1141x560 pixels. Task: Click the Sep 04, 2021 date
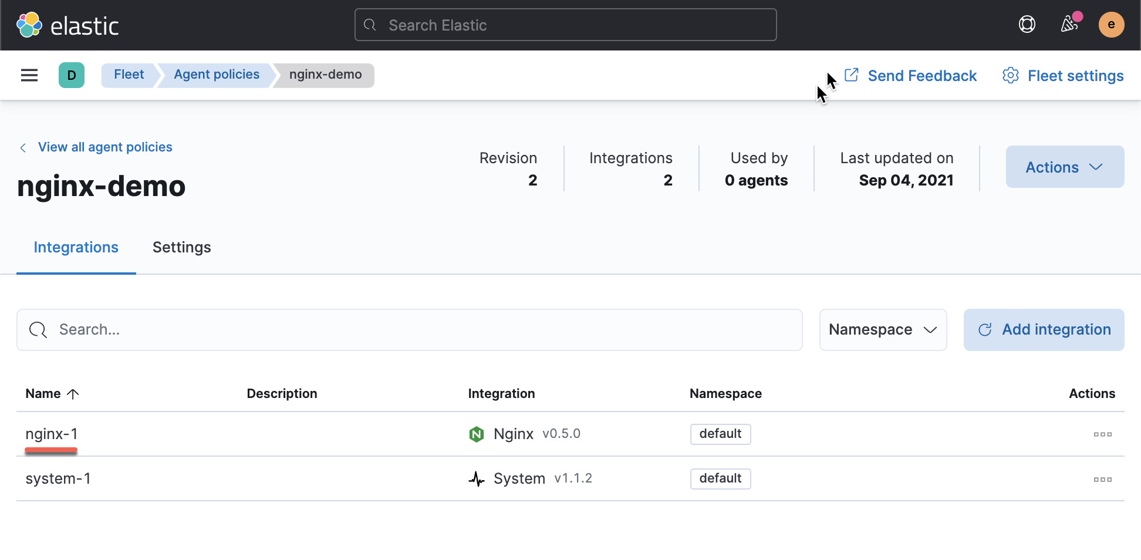point(906,181)
